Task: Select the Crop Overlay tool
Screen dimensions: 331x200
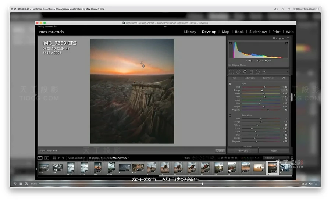Action: (232, 72)
